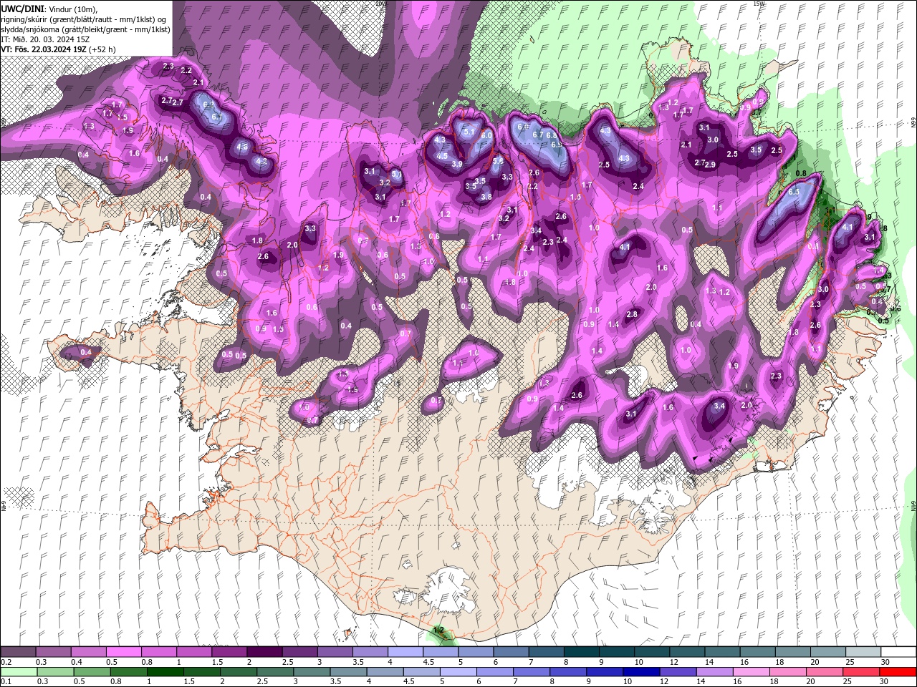
Task: Pick upper scale swatch between 6 and 7
Action: (x=510, y=651)
